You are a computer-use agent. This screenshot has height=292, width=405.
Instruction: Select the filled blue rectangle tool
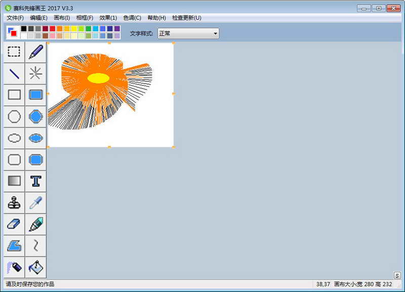pos(35,95)
